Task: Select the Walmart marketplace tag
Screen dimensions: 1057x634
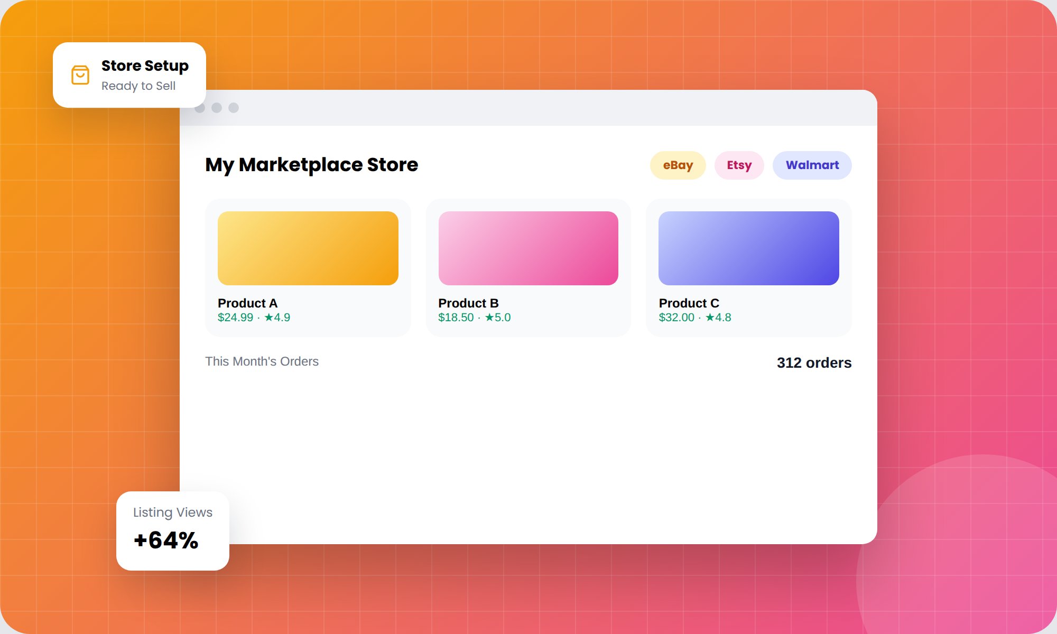Action: [x=812, y=165]
